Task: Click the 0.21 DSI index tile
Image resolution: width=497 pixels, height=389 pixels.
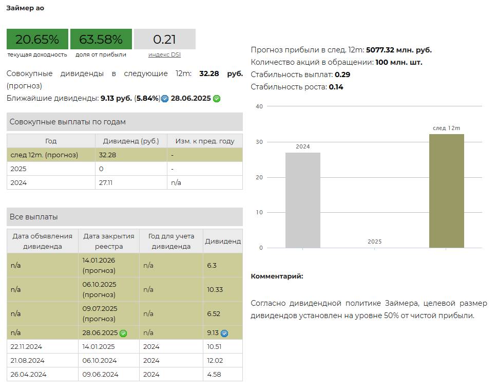Action: coord(164,40)
